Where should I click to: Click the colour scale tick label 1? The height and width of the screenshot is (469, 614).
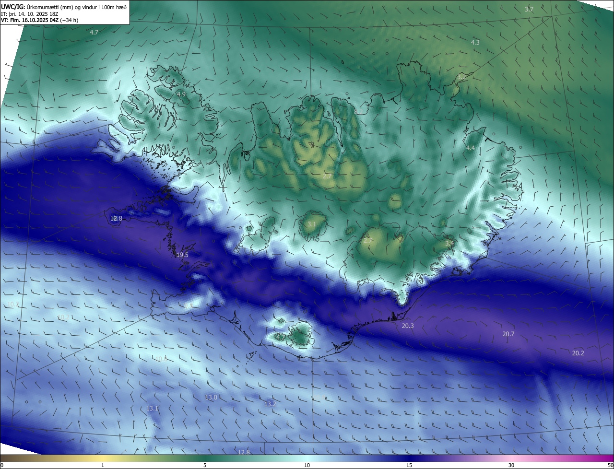point(103,465)
